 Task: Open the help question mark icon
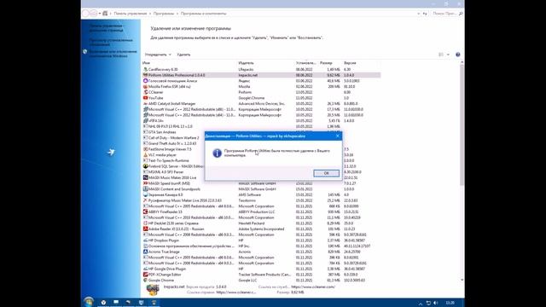457,55
